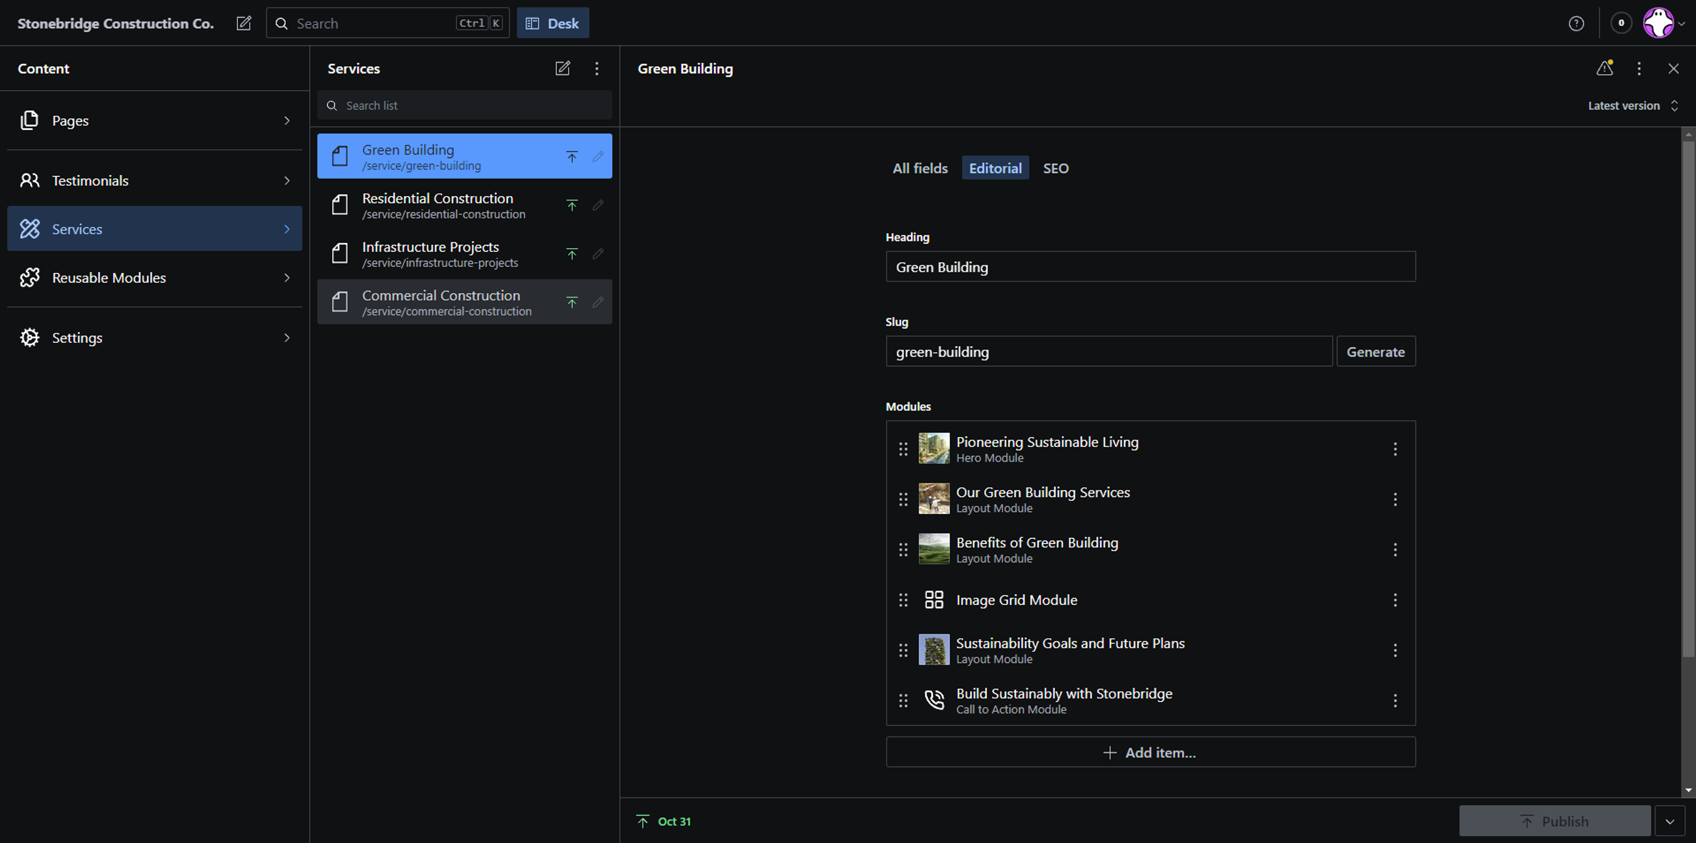Click the drag handle for Image Grid Module
Viewport: 1696px width, 843px height.
coord(903,600)
